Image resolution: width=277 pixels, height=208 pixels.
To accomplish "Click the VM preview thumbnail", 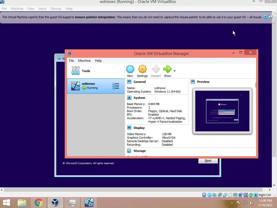I will (x=222, y=111).
